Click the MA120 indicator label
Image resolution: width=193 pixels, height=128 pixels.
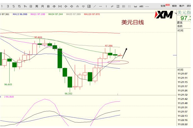click(92, 14)
